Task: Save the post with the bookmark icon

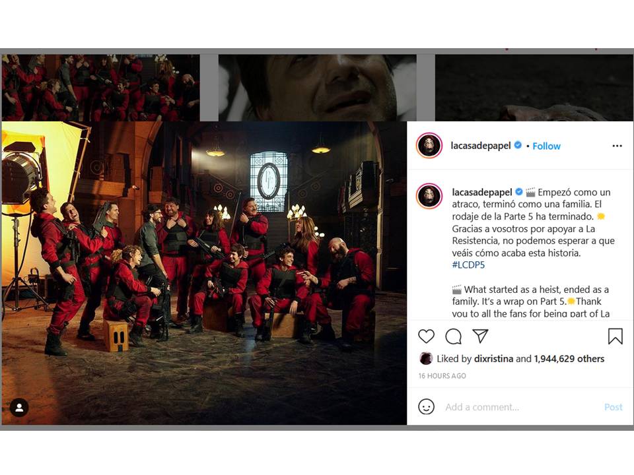Action: (615, 336)
